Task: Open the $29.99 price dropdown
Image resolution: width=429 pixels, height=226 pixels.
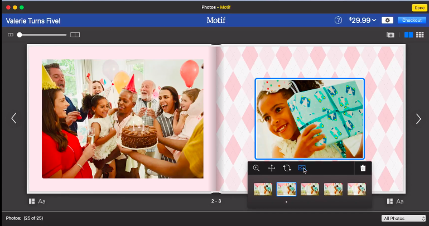Action: [363, 20]
